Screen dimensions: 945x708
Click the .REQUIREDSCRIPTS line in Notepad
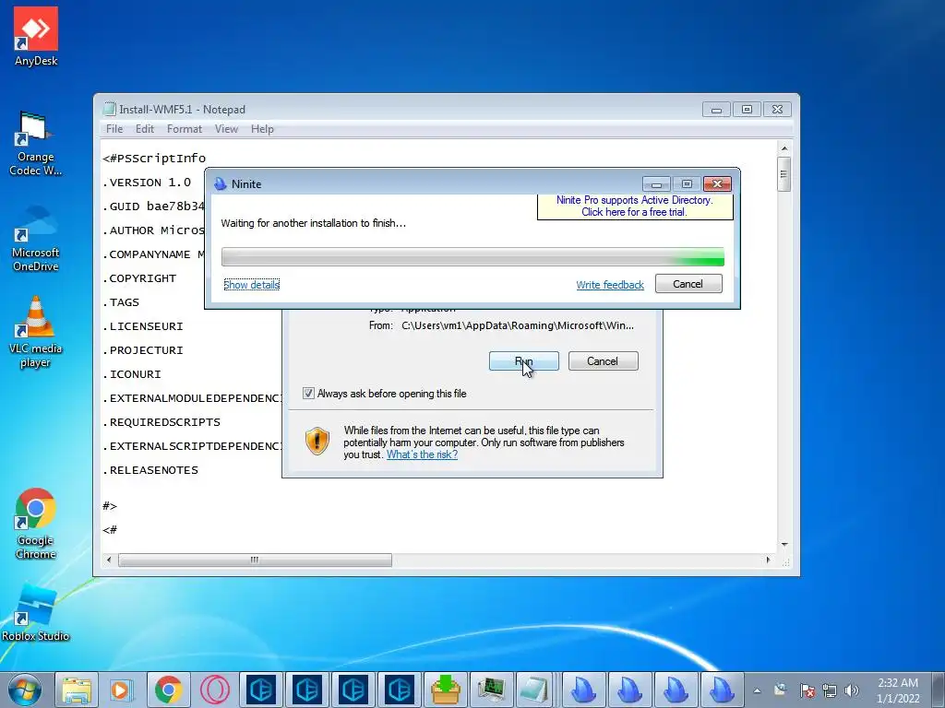[161, 422]
